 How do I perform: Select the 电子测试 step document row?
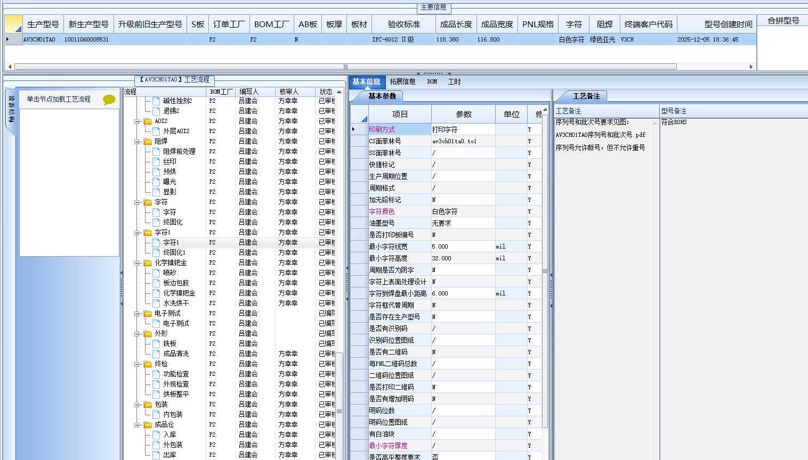click(x=176, y=323)
